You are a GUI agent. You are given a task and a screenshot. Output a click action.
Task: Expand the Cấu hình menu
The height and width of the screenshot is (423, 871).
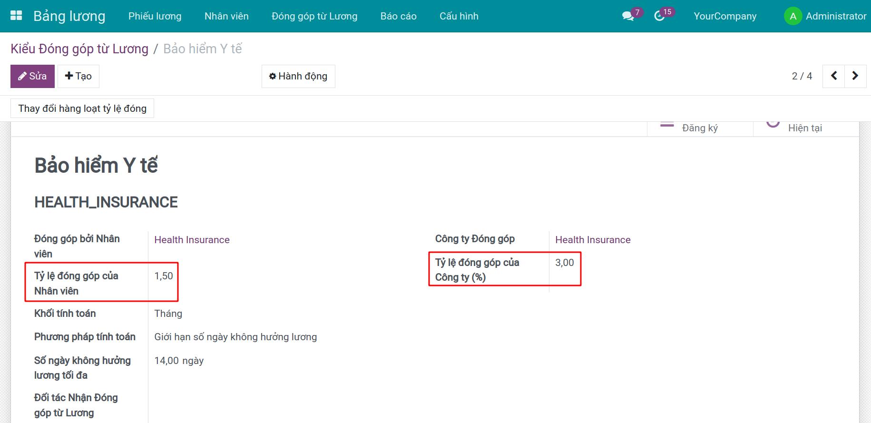(x=459, y=16)
